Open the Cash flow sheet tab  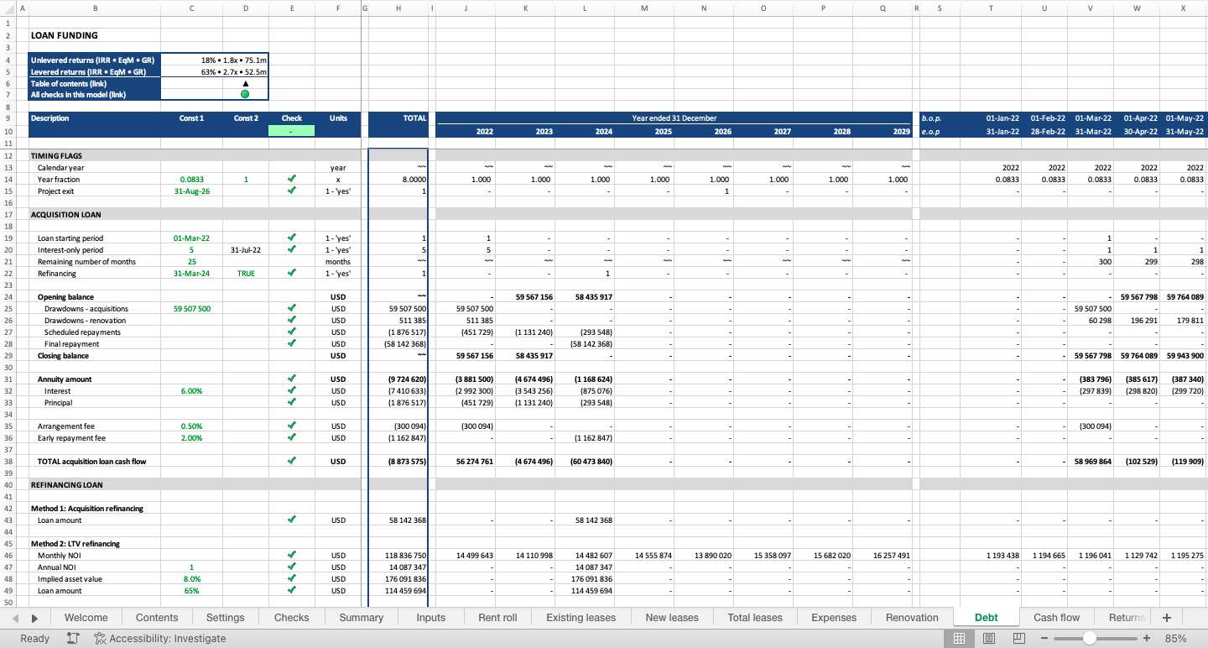tap(1056, 618)
